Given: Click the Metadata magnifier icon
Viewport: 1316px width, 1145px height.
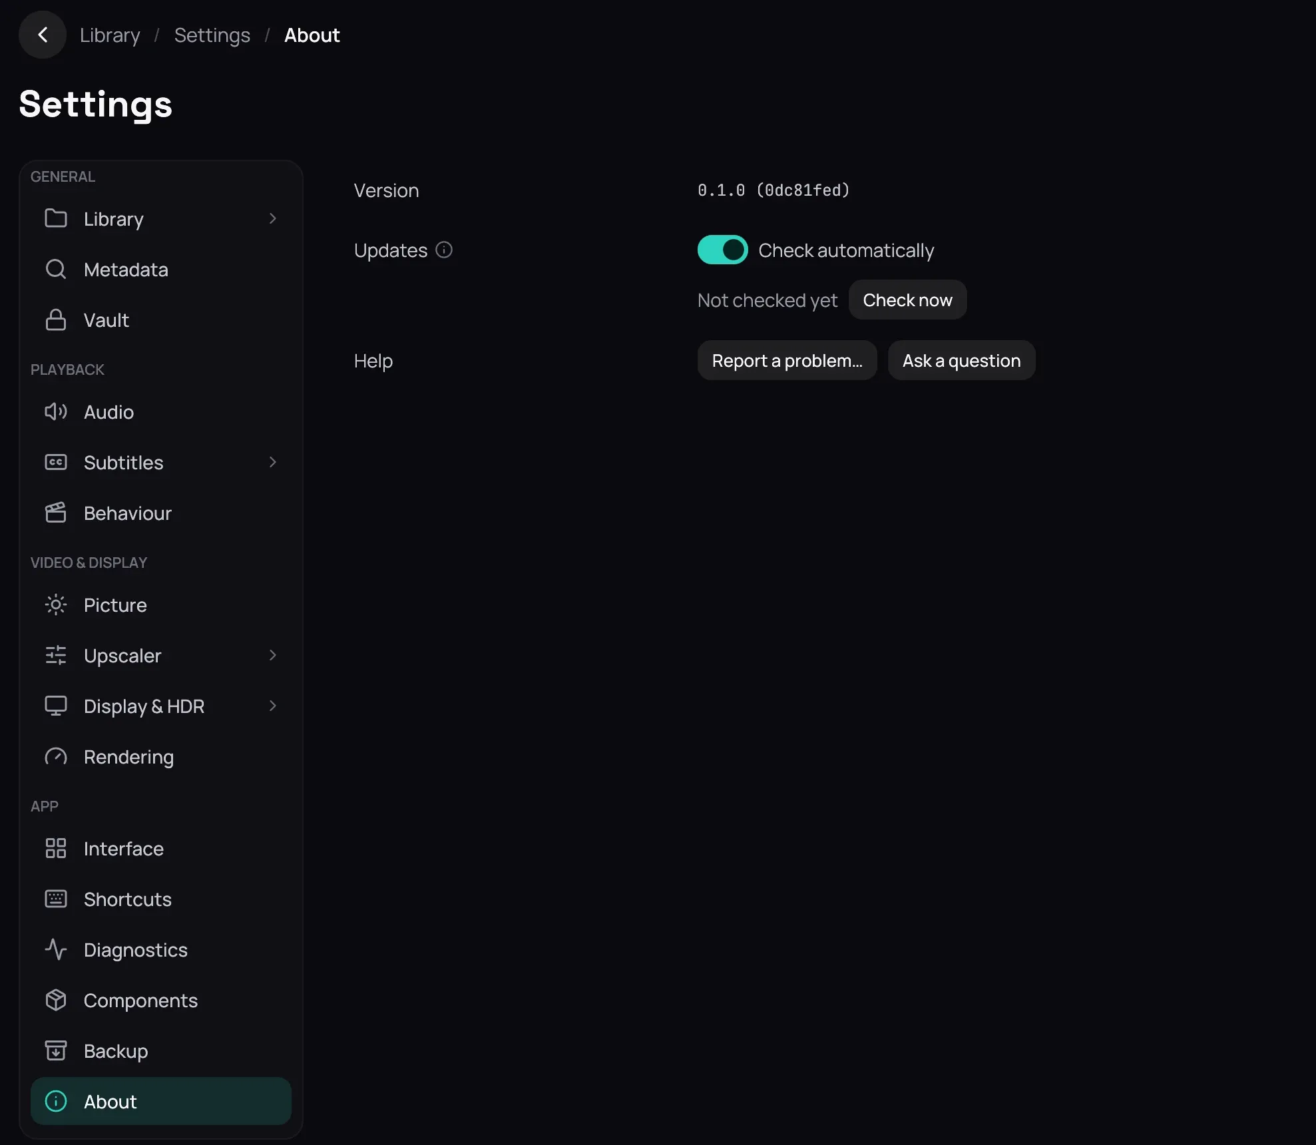Looking at the screenshot, I should click(x=56, y=269).
